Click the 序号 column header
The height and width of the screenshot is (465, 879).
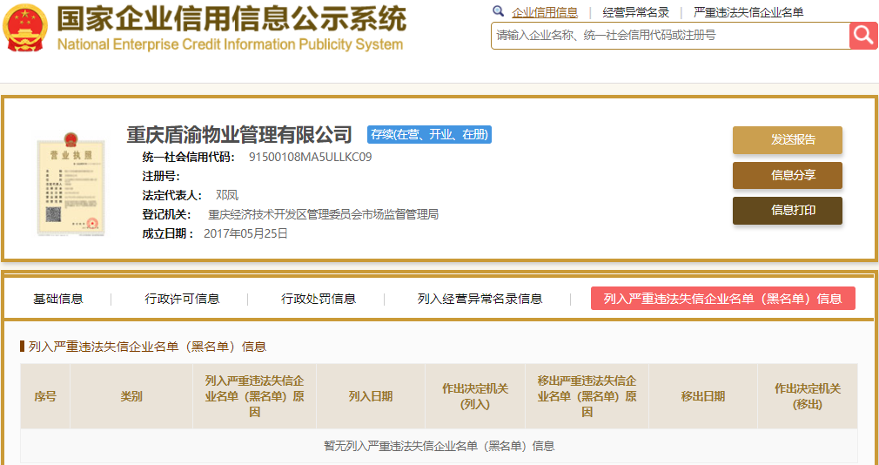[x=45, y=396]
